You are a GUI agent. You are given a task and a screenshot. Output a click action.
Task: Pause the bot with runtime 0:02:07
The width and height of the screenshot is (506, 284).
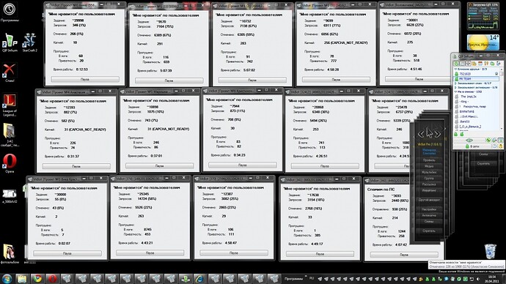[x=67, y=253]
